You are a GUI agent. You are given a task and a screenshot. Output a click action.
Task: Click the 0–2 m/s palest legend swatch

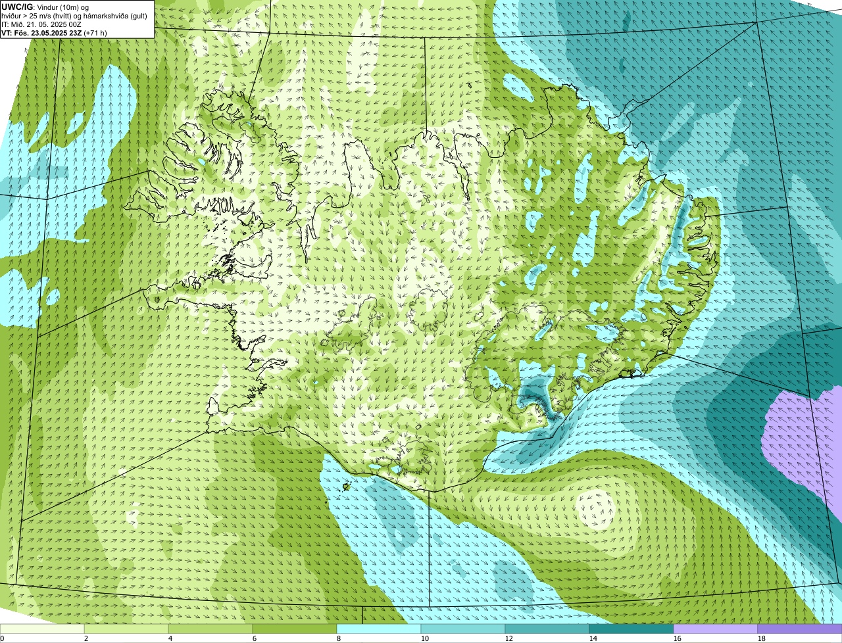click(x=42, y=629)
